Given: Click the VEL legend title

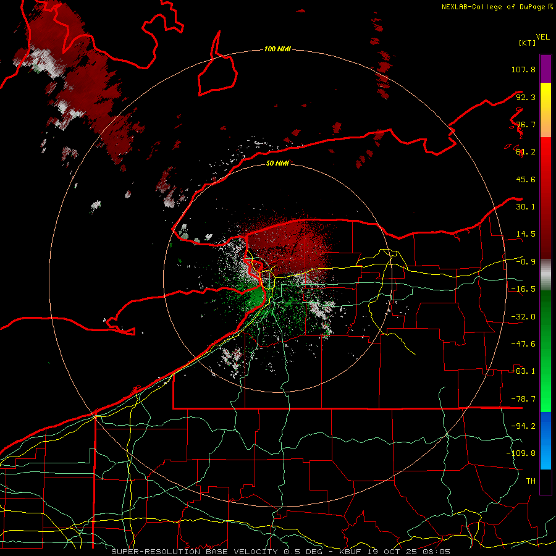Looking at the screenshot, I should pos(542,37).
